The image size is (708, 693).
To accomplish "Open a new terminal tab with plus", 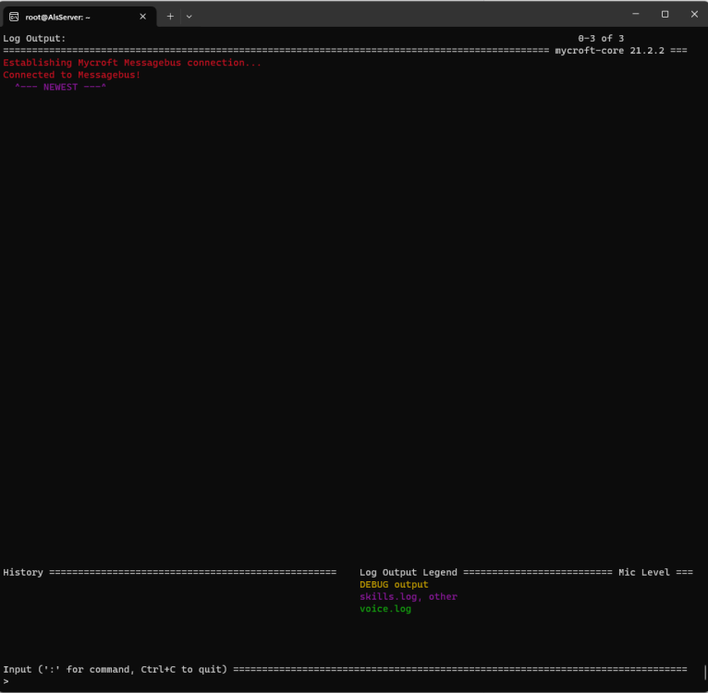I will point(170,17).
